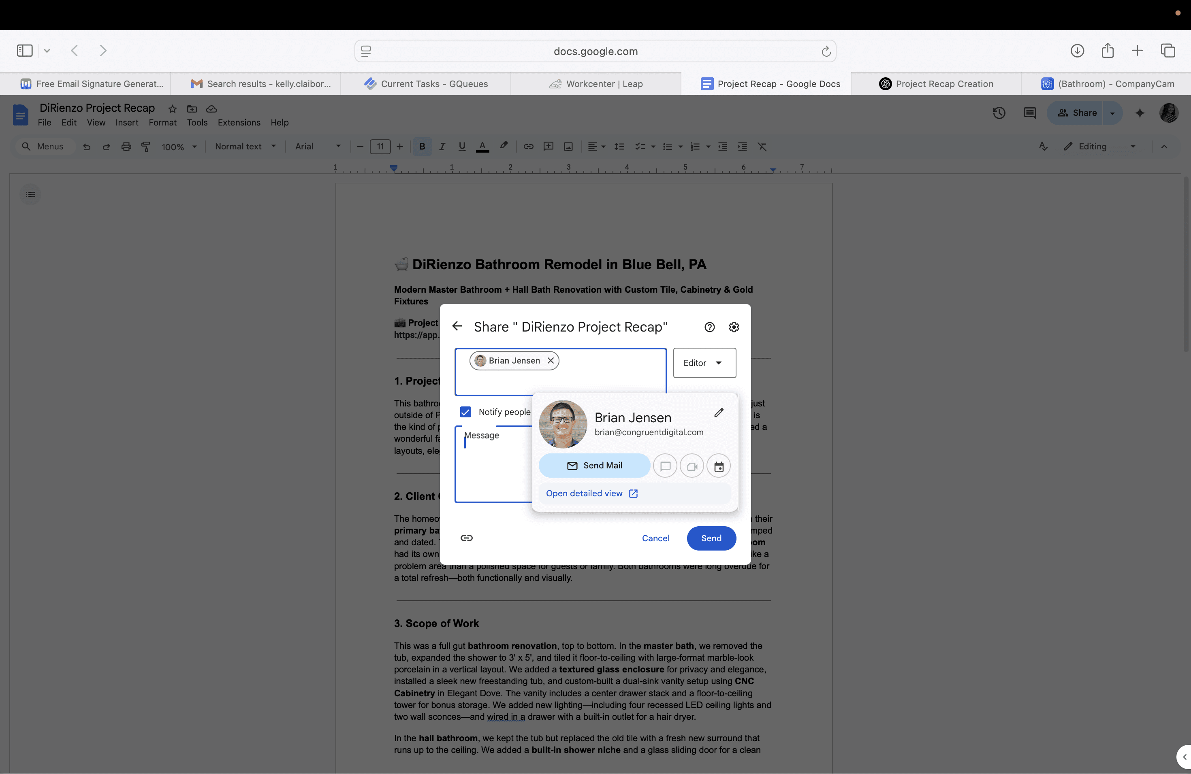This screenshot has height=774, width=1191.
Task: Copy link icon in Share dialog
Action: [x=466, y=538]
